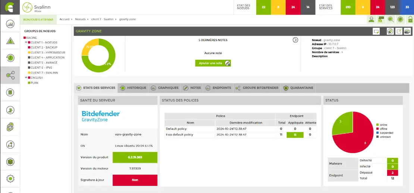Click the green 11 Appliquée cell
The image size is (414, 193).
[295, 134]
